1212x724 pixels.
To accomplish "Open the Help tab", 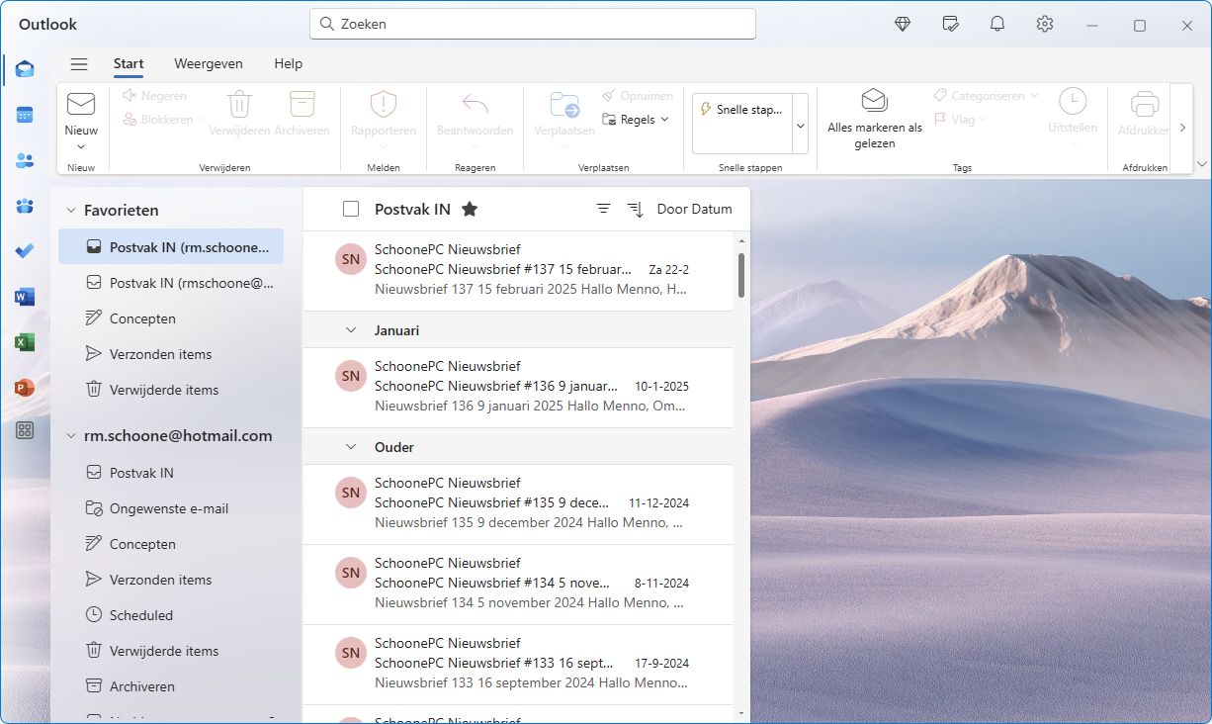I will (289, 63).
